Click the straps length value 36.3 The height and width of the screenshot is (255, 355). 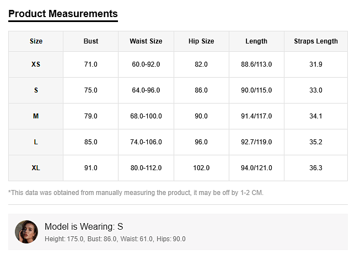pyautogui.click(x=316, y=168)
